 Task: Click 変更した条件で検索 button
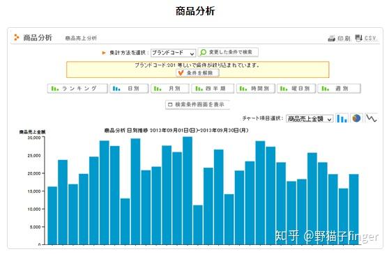pos(228,52)
